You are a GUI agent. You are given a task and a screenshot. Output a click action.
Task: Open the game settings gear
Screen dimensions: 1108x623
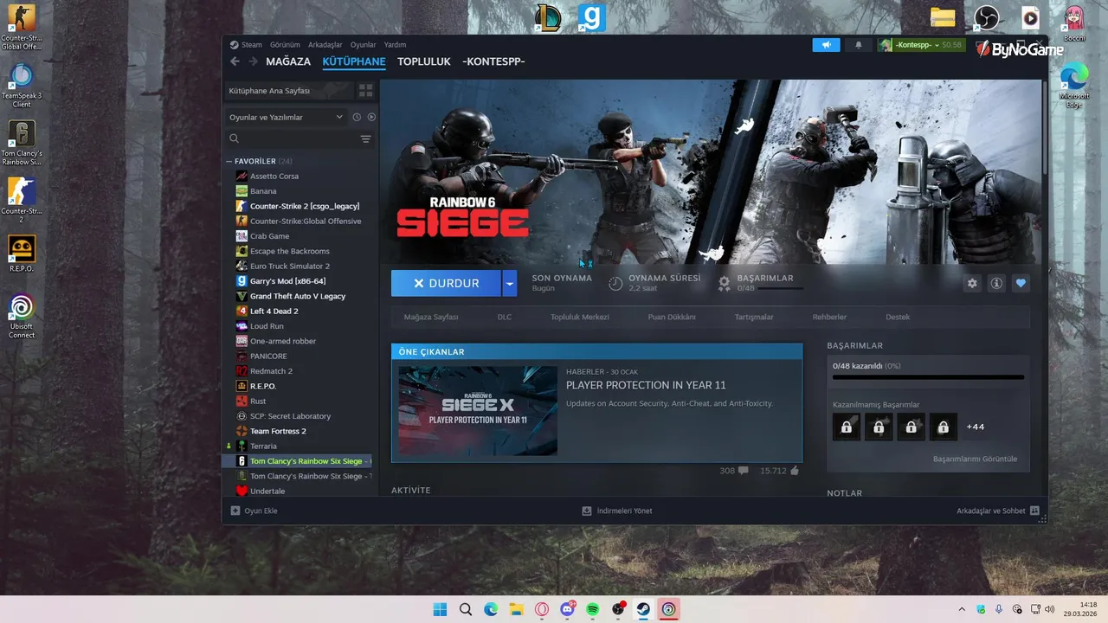(x=972, y=283)
